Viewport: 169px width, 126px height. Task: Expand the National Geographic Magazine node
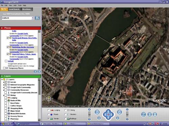coord(4,85)
